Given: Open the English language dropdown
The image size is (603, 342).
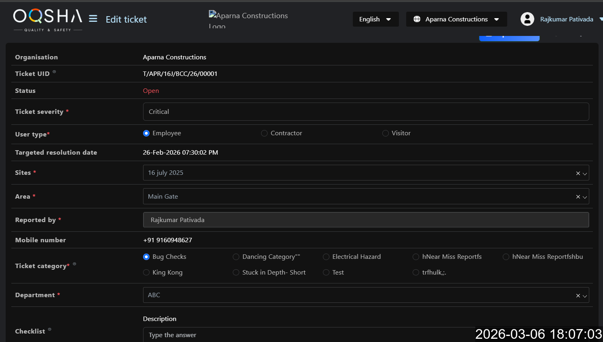Looking at the screenshot, I should 375,19.
